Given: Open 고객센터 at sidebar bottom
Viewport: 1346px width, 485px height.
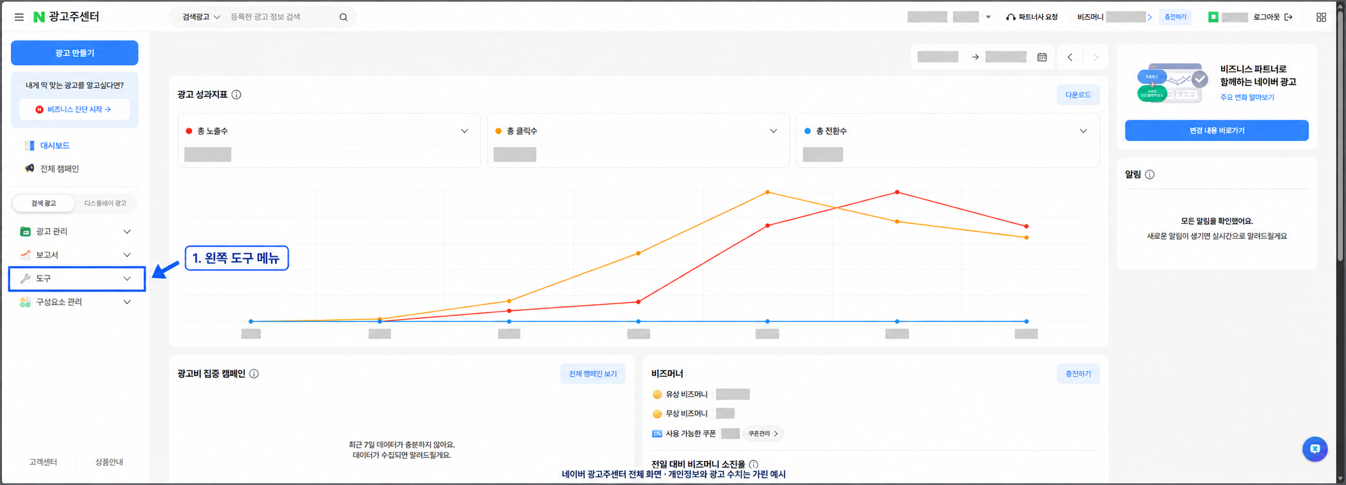Looking at the screenshot, I should (x=43, y=462).
